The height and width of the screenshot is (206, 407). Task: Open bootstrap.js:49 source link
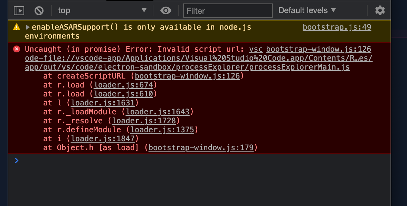(337, 27)
